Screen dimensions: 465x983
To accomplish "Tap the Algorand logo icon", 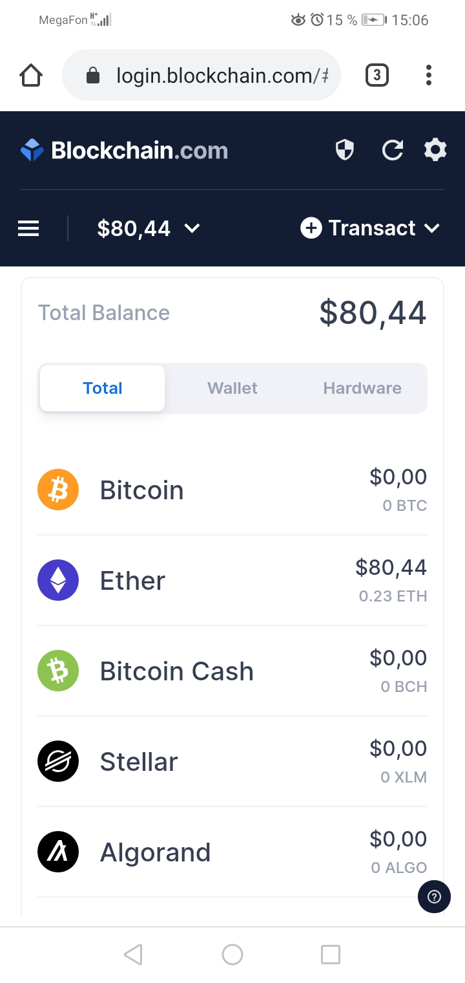I will (58, 852).
